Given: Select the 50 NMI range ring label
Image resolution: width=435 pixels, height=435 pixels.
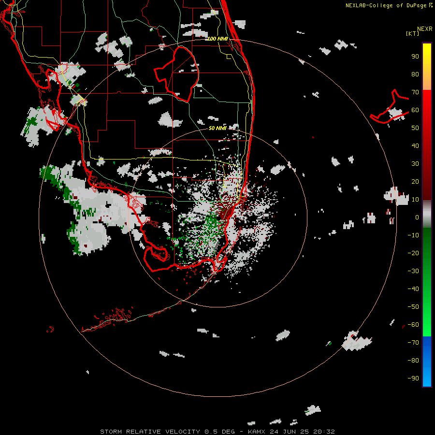Looking at the screenshot, I should point(217,128).
